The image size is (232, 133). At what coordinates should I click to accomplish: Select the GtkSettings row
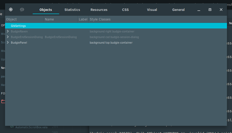[116, 26]
